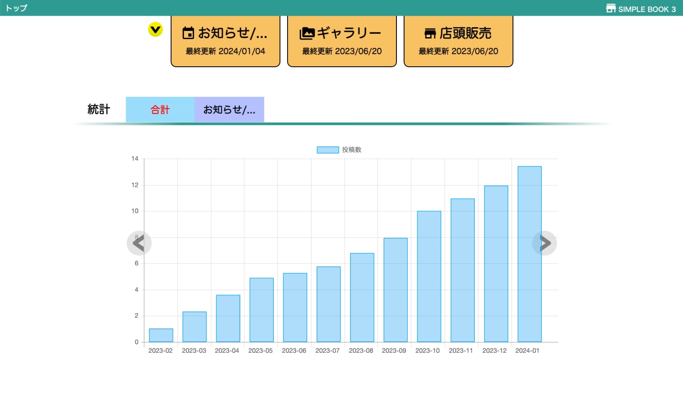The image size is (683, 410).
Task: Click the 2023-06 bar in chart
Action: [x=295, y=307]
